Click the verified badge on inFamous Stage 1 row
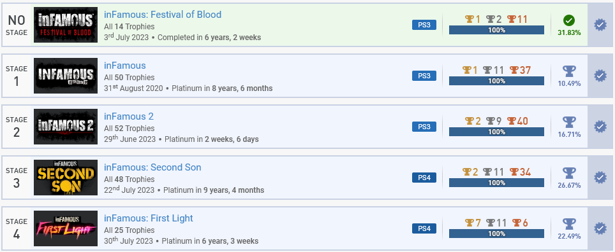The height and width of the screenshot is (252, 615). [x=600, y=76]
